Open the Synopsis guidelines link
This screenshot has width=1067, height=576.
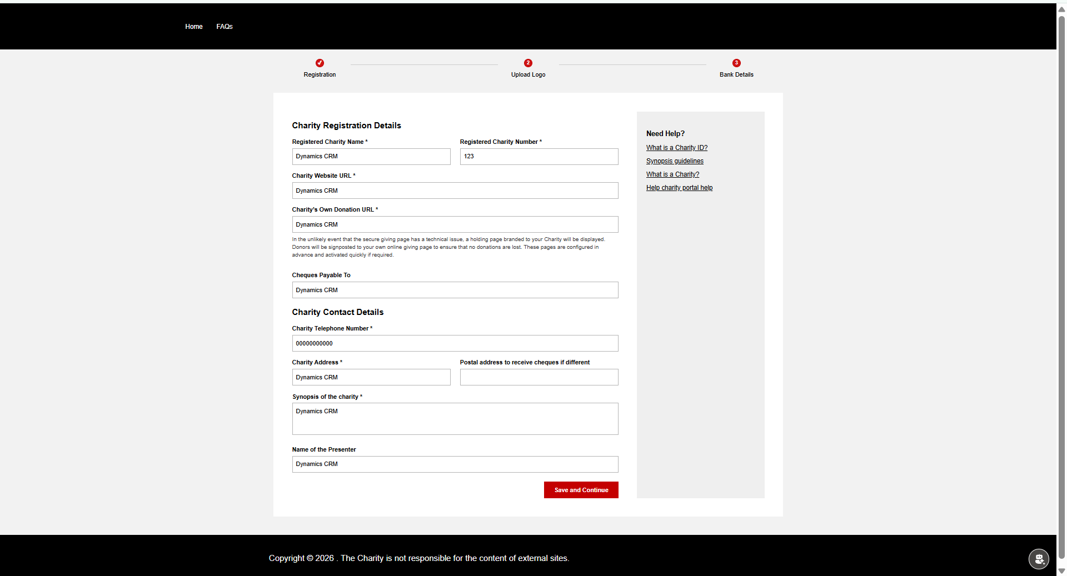coord(675,161)
